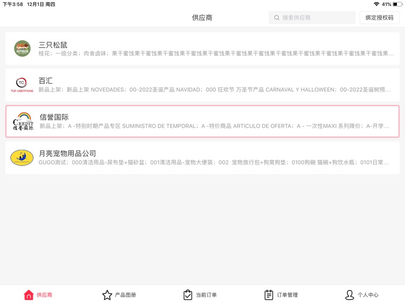Select the 月亮宠物用品公司 supplier name

pos(67,154)
